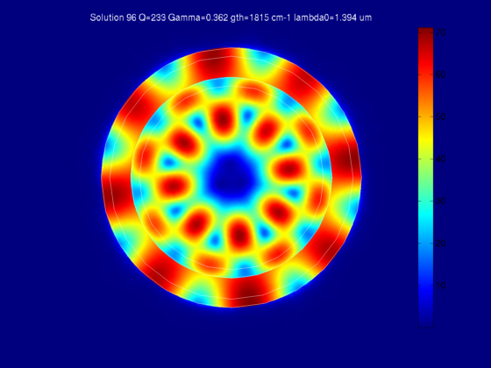Select the "Q=233" text in title

[x=152, y=18]
